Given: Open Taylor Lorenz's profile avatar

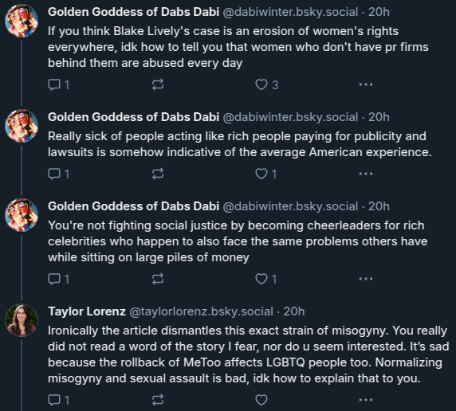Looking at the screenshot, I should [x=22, y=320].
